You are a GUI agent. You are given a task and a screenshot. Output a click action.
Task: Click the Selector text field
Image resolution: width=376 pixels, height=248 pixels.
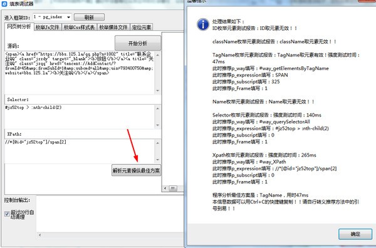pos(80,116)
